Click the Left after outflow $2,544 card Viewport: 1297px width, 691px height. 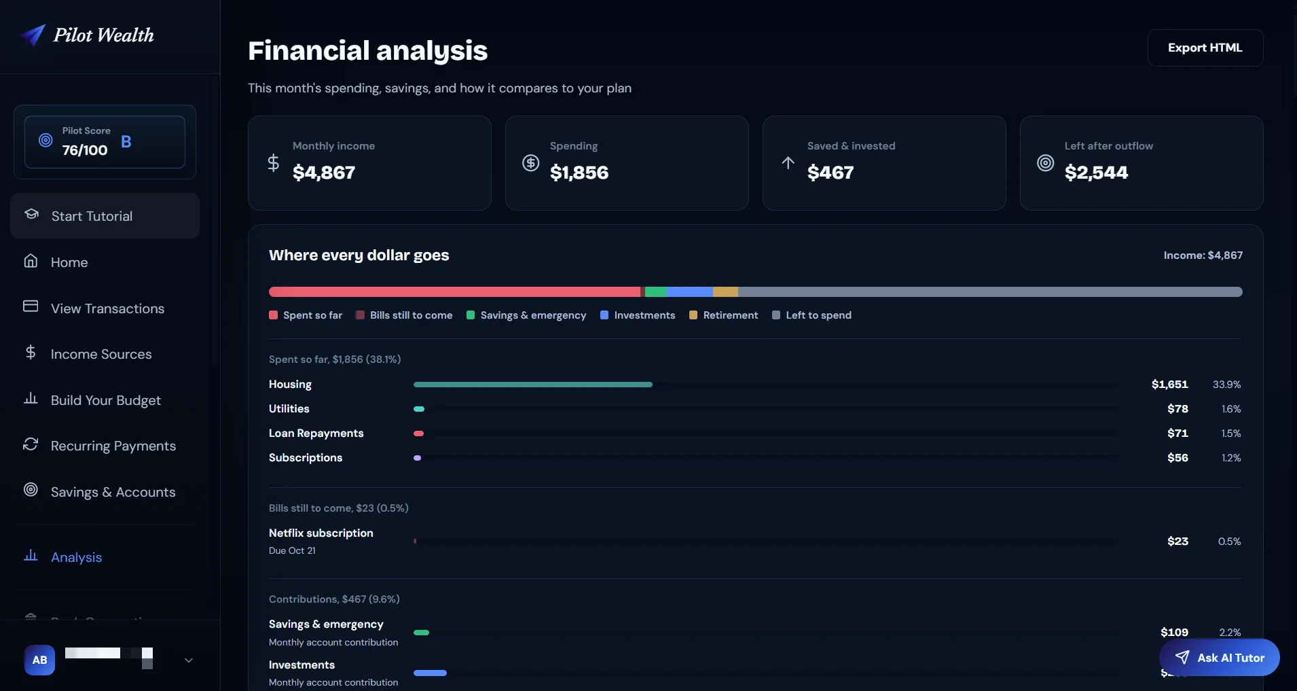coord(1141,163)
